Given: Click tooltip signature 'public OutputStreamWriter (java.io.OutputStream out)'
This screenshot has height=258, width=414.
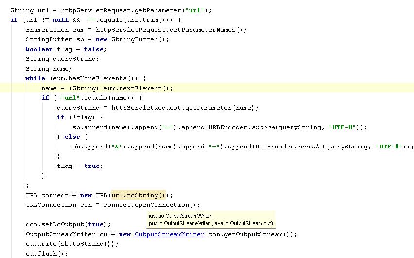Looking at the screenshot, I should pos(211,223).
